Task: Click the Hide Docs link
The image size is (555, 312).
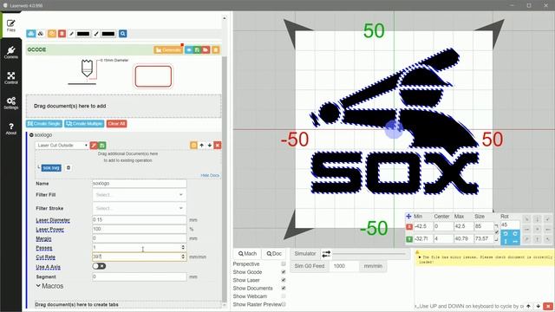Action: click(210, 175)
